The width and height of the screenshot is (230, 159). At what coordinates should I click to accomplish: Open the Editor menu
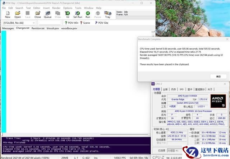(37, 8)
